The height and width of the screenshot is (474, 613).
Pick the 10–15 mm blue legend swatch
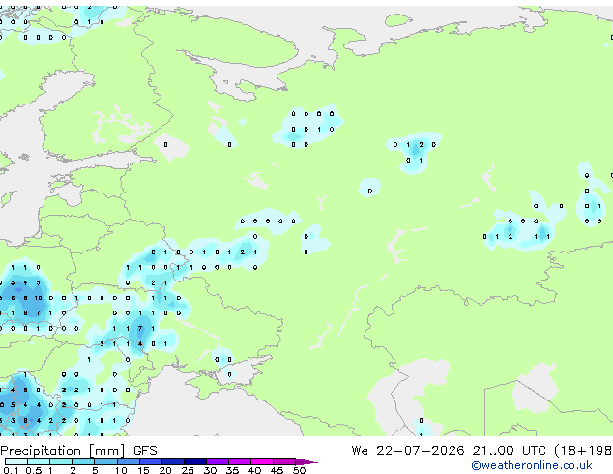click(x=128, y=461)
